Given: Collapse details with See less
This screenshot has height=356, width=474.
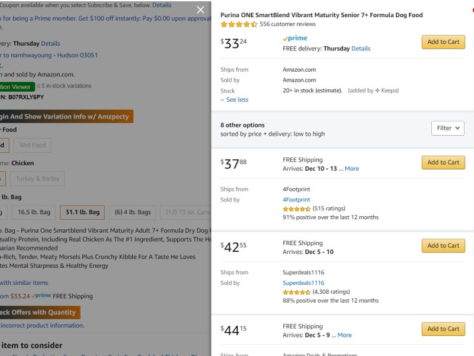Looking at the screenshot, I should click(235, 100).
